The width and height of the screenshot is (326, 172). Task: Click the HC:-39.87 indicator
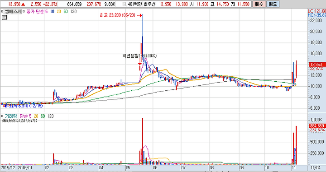[317, 15]
